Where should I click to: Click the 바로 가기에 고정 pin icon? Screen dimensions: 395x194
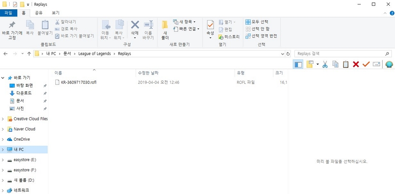click(12, 25)
